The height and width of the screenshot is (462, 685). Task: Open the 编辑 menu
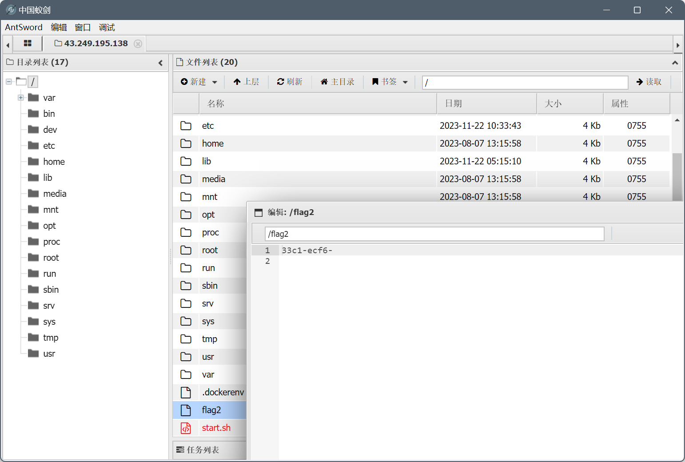[59, 28]
